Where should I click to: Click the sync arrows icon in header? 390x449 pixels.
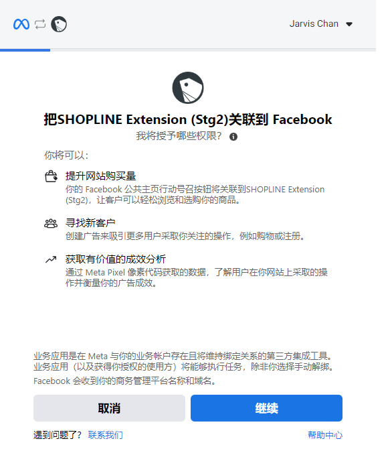[40, 24]
